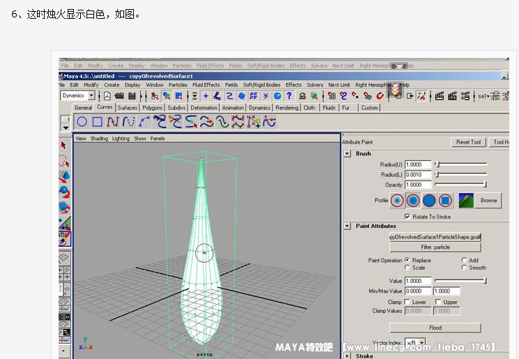Choose the first soft round brush profile

[397, 200]
